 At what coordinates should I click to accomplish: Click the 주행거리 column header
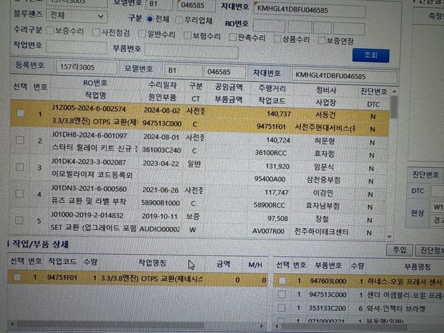272,89
